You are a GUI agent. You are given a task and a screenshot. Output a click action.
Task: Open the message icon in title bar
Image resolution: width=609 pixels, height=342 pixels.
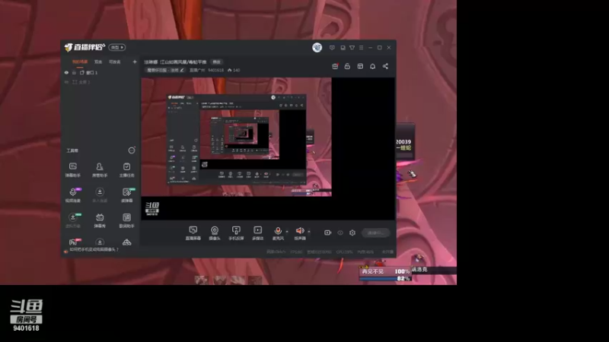tap(332, 48)
